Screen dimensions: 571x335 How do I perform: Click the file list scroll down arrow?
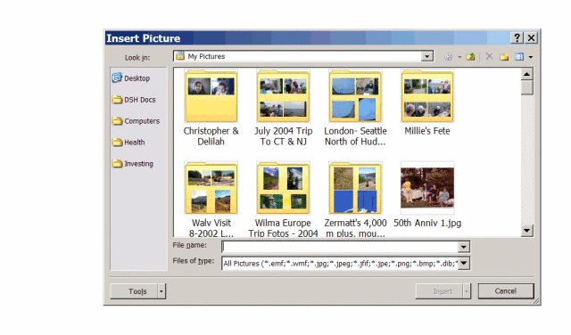click(526, 230)
